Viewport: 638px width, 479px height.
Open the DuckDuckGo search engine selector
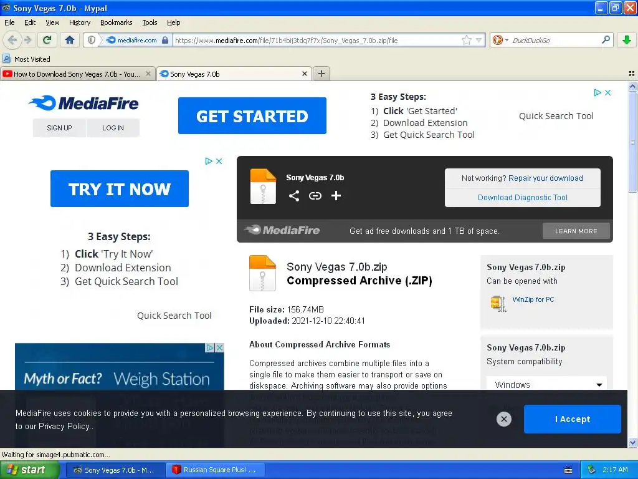[500, 40]
